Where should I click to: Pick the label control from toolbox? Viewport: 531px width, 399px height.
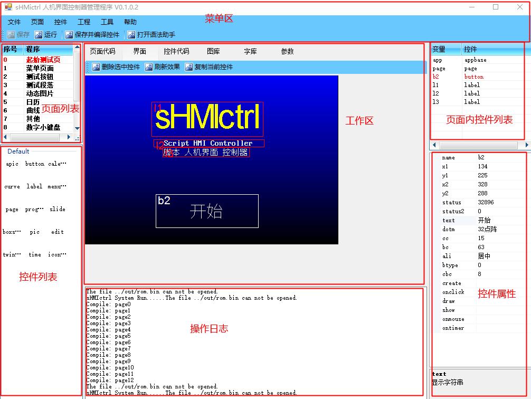[34, 187]
